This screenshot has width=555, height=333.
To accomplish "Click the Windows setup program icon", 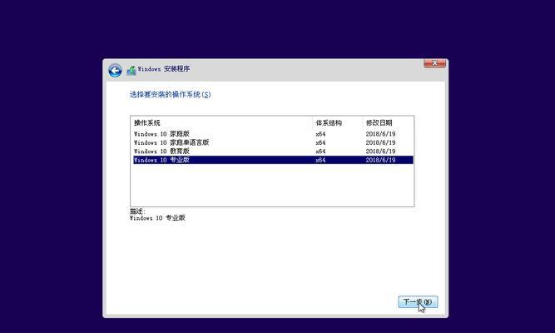I will [131, 70].
